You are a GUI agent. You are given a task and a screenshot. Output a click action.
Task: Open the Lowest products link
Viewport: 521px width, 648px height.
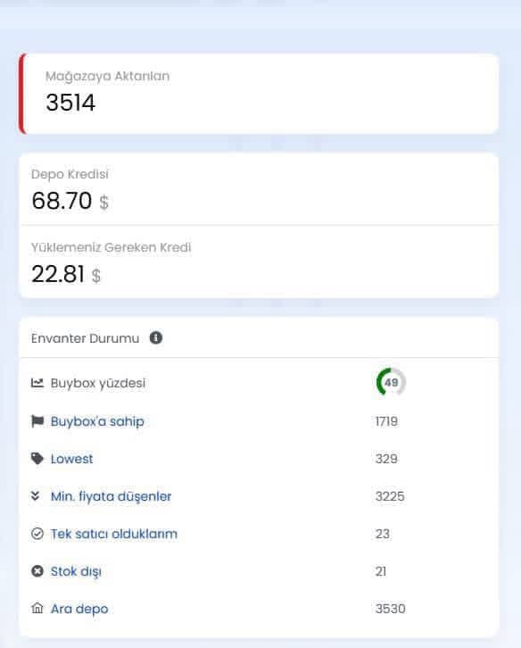click(72, 459)
